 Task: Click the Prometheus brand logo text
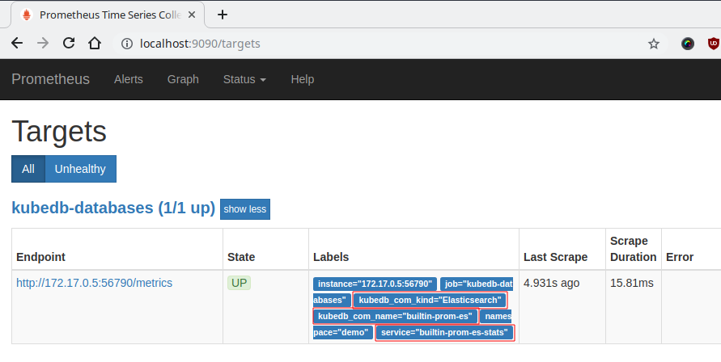(50, 79)
